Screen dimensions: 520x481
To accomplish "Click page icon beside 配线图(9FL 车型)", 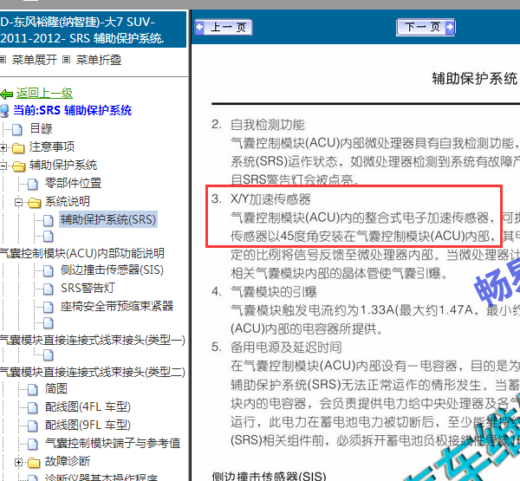I will [33, 426].
